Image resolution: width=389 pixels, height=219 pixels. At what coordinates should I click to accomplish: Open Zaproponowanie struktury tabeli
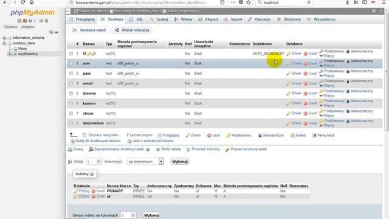[116, 149]
